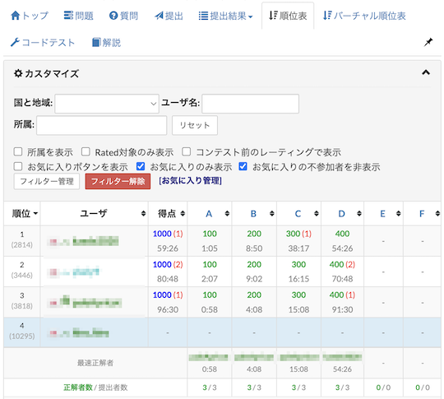Open the お気に入り管理 link
This screenshot has width=444, height=399.
[x=190, y=181]
